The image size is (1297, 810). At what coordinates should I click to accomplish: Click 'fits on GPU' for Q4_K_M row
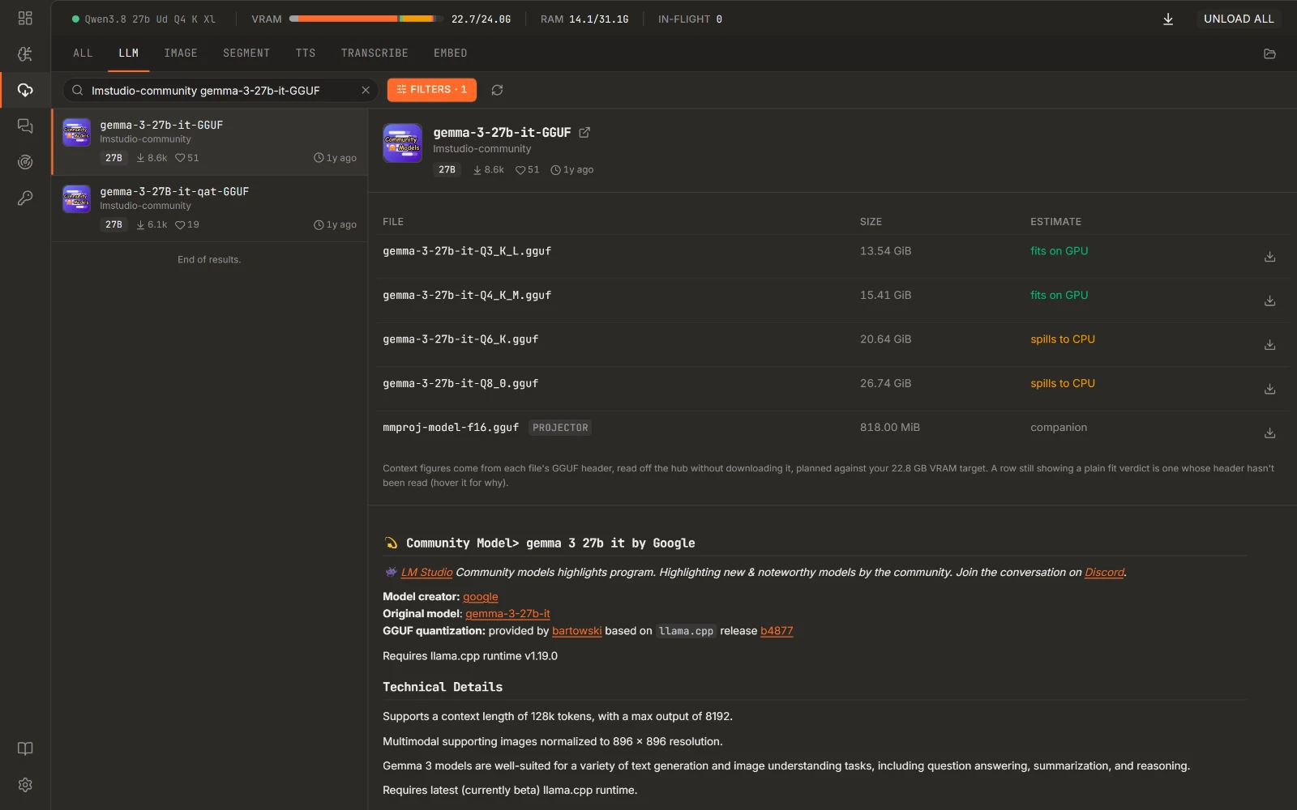point(1059,295)
